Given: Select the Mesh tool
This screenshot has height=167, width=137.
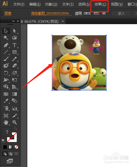Looking at the screenshot, I should (6, 94).
